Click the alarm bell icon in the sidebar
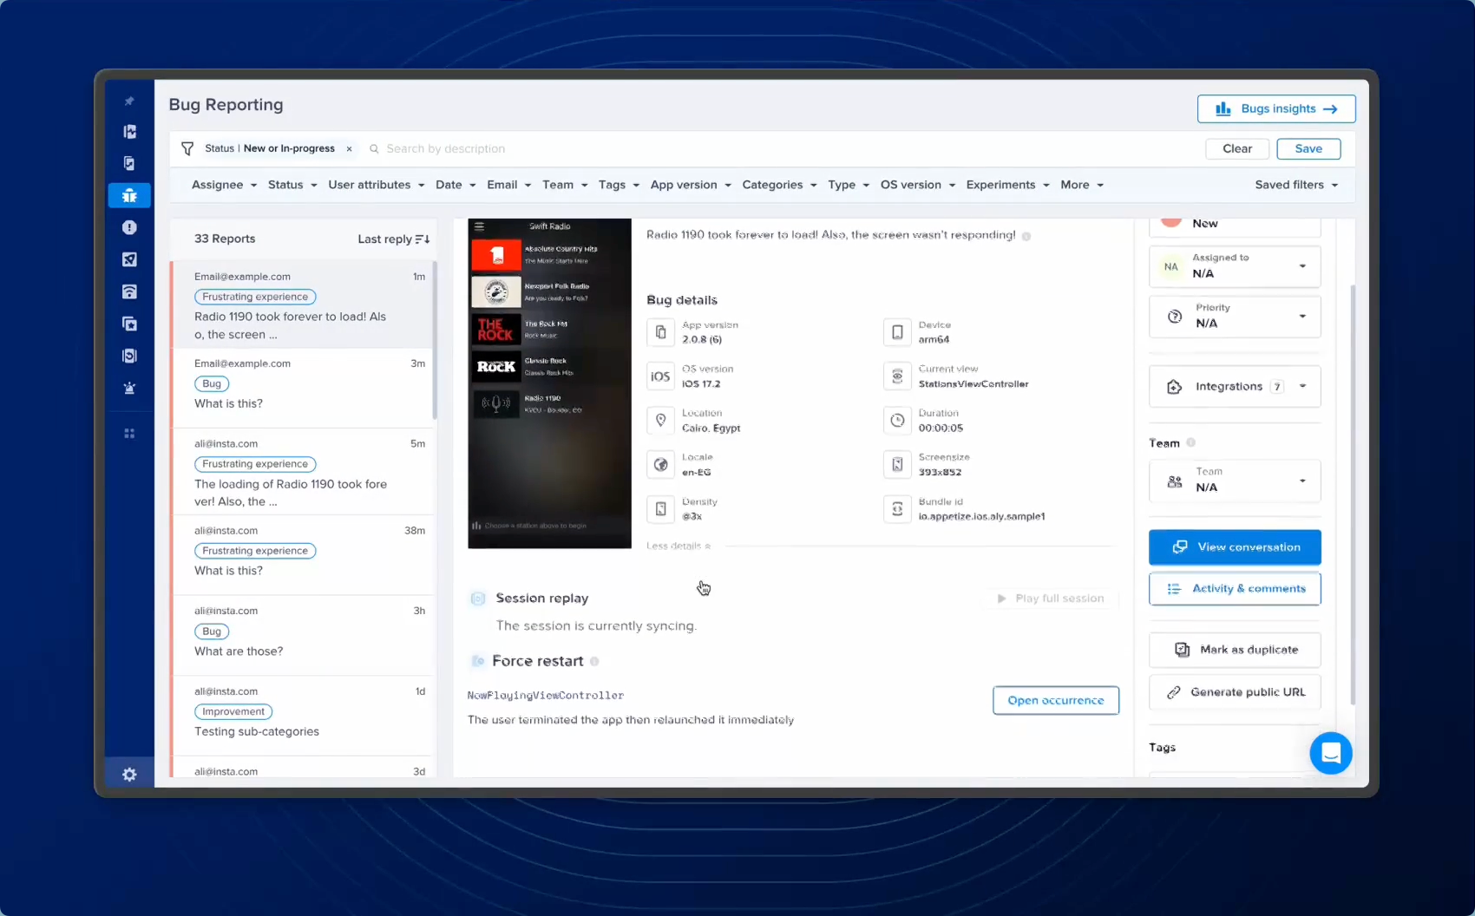Viewport: 1475px width, 916px height. 129,388
